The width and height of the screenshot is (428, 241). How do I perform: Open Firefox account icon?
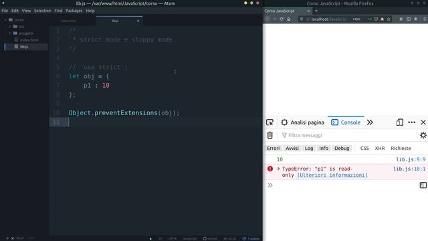pos(416,19)
